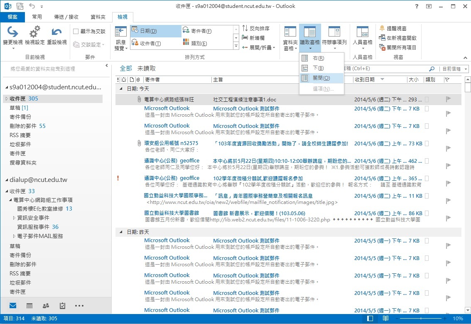This screenshot has width=471, height=324.
Task: Click 在新視窗開啟 (Open in New Window)
Action: point(398,38)
